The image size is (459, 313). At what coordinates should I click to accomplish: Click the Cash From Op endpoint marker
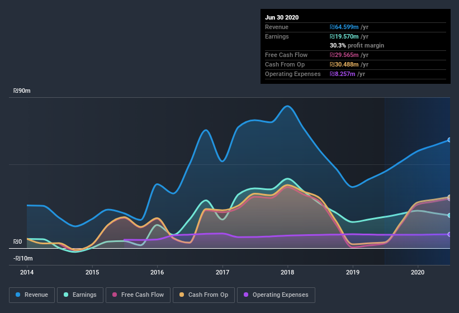tap(449, 197)
